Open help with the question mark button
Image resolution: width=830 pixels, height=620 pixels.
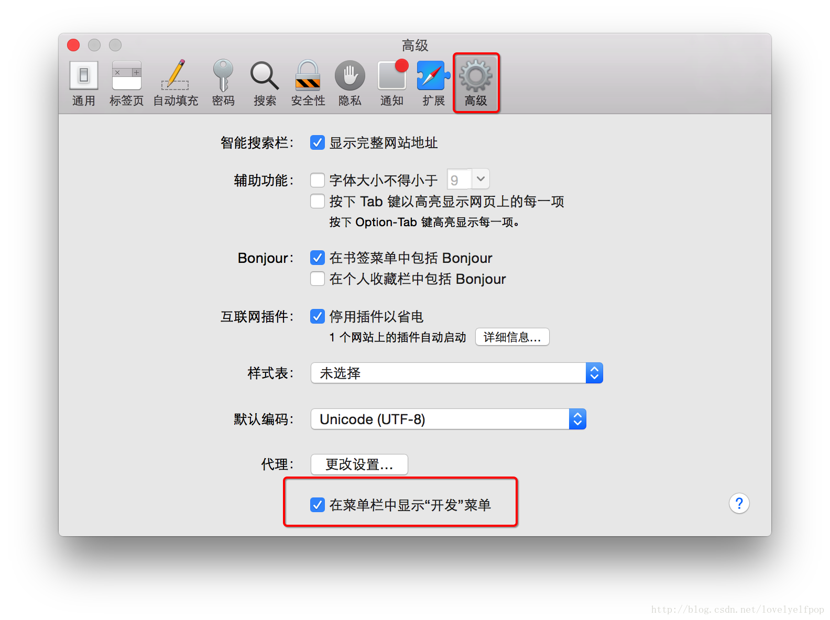pyautogui.click(x=739, y=503)
